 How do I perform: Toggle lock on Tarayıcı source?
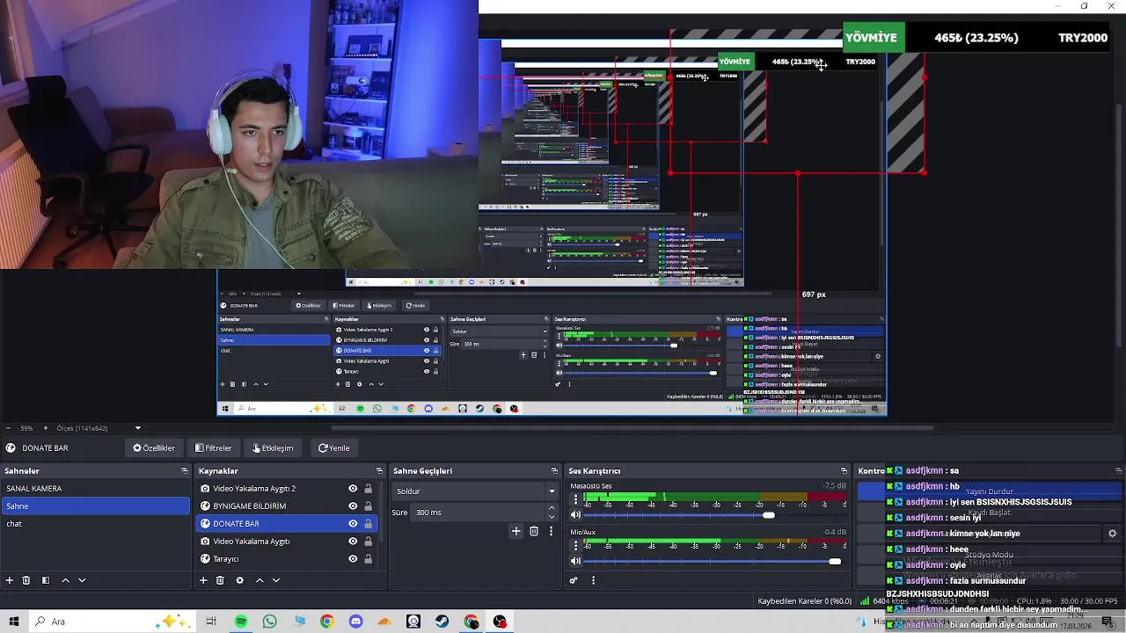pos(369,558)
